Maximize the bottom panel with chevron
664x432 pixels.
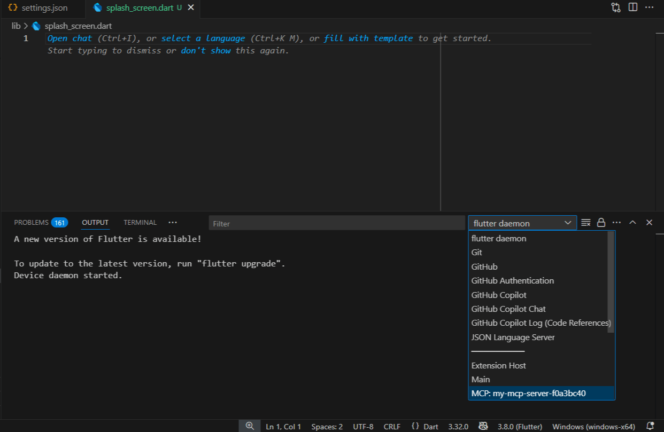[632, 223]
